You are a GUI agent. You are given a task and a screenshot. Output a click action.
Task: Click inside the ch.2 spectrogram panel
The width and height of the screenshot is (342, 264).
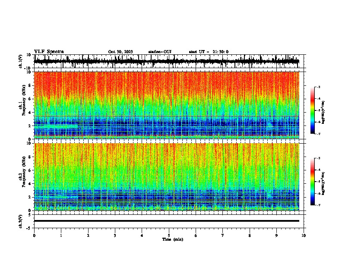pos(166,177)
